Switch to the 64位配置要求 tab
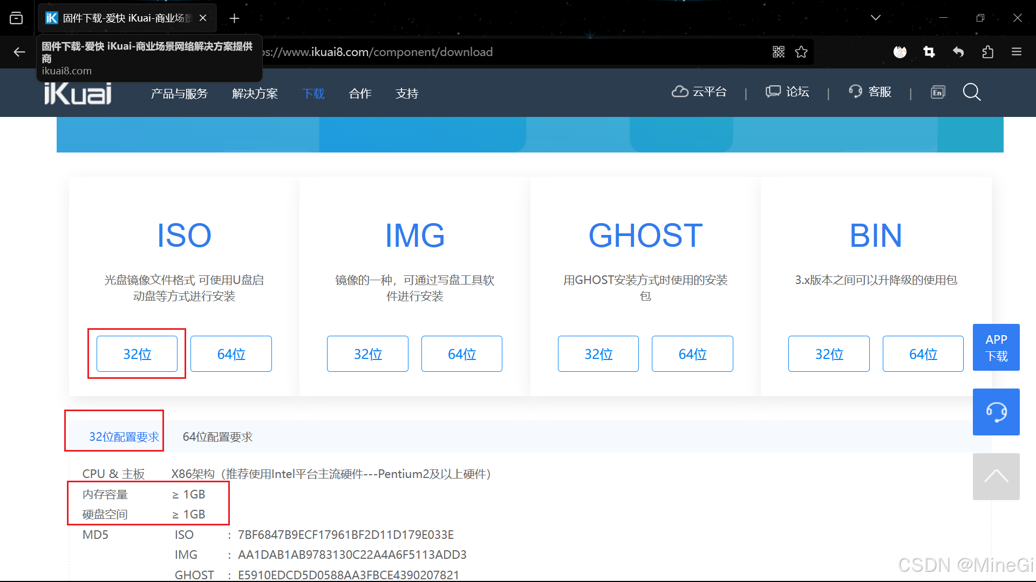 tap(217, 437)
